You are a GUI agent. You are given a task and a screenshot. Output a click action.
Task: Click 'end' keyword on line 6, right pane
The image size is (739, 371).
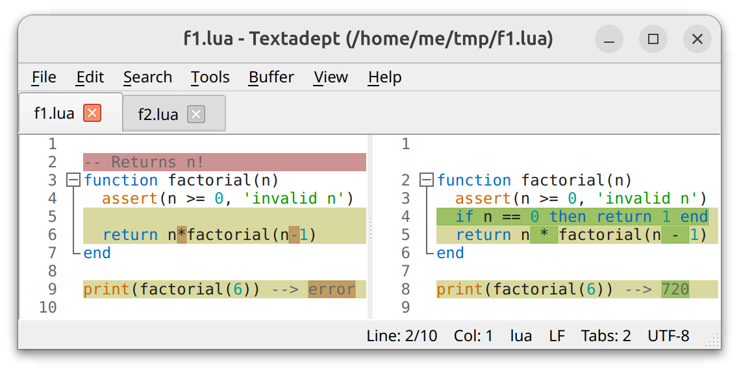point(450,253)
